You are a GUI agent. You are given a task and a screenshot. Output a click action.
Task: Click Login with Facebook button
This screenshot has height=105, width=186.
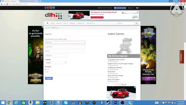click(x=120, y=8)
